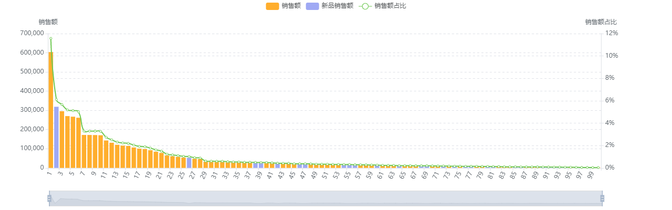
Task: Click x-axis label 9
Action: [94, 174]
